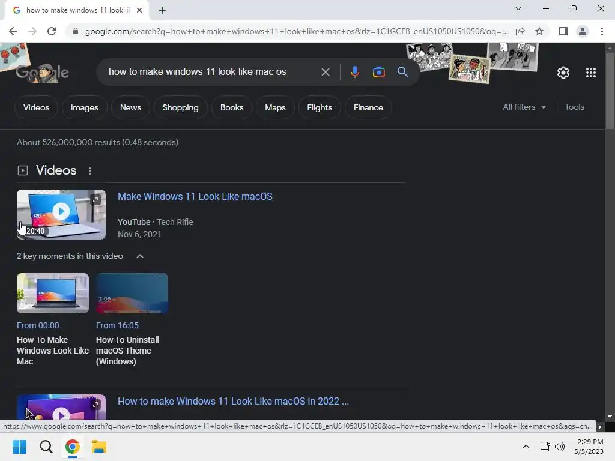
Task: Click scrollbar down arrow
Action: [x=610, y=417]
